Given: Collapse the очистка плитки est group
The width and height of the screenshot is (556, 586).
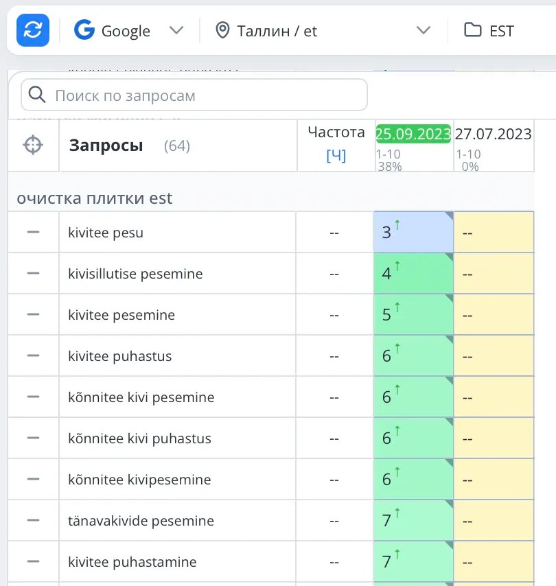Looking at the screenshot, I should point(95,198).
